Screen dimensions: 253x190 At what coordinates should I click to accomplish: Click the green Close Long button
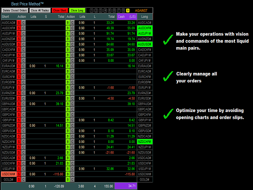click(77, 11)
